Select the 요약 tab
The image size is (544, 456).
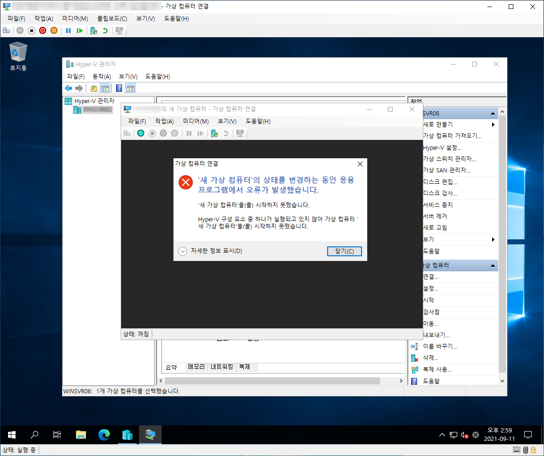coord(172,367)
